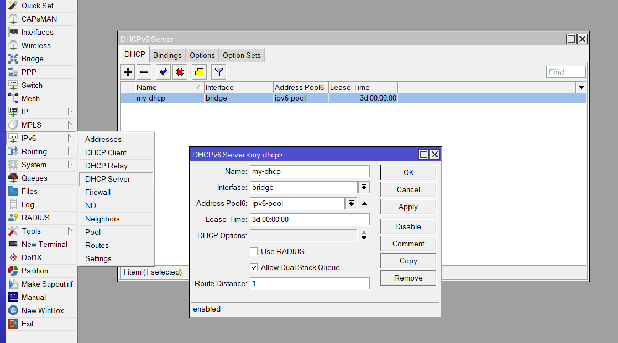Open PPP sidebar item
This screenshot has height=343, width=618.
[x=41, y=72]
